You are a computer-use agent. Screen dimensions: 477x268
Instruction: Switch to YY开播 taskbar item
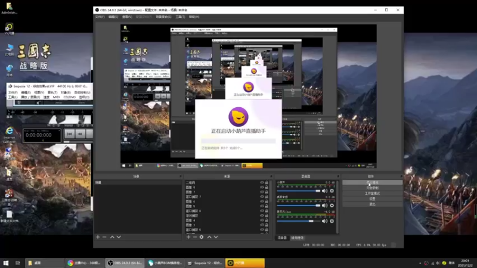245,263
